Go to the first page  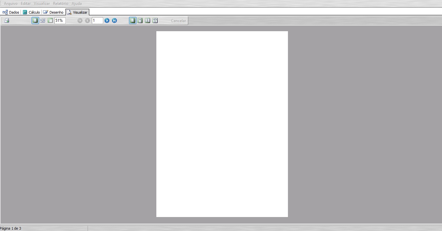(x=80, y=20)
